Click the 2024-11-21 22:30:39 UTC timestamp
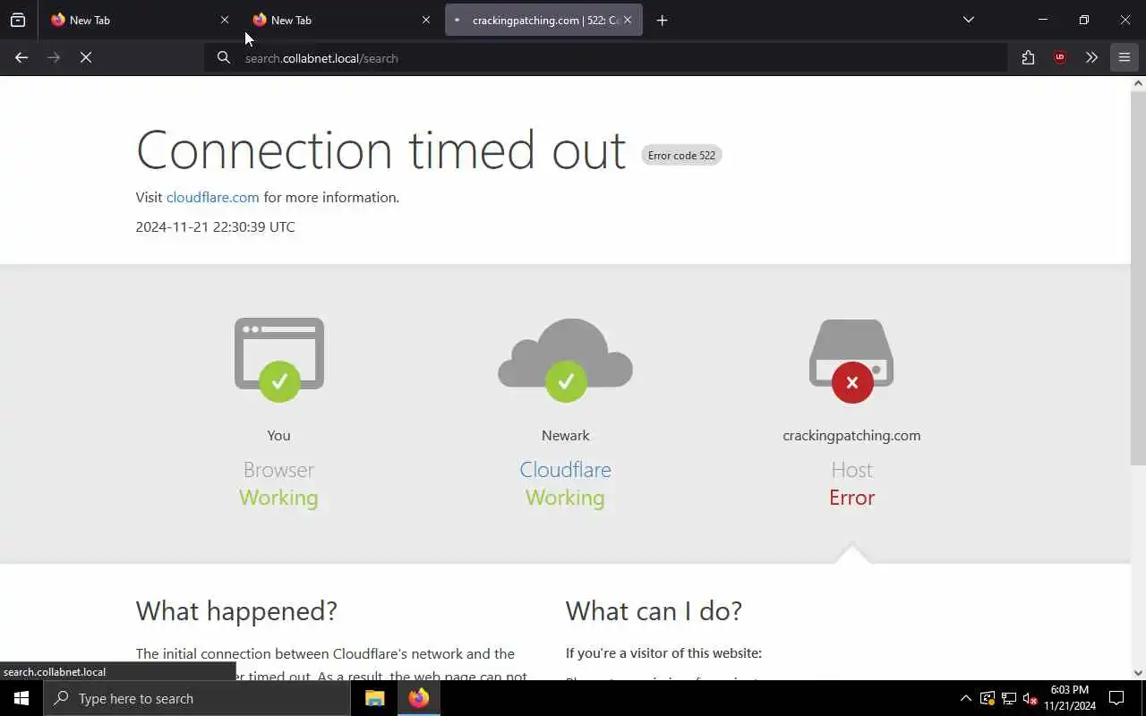Viewport: 1146px width, 716px height. (x=215, y=227)
